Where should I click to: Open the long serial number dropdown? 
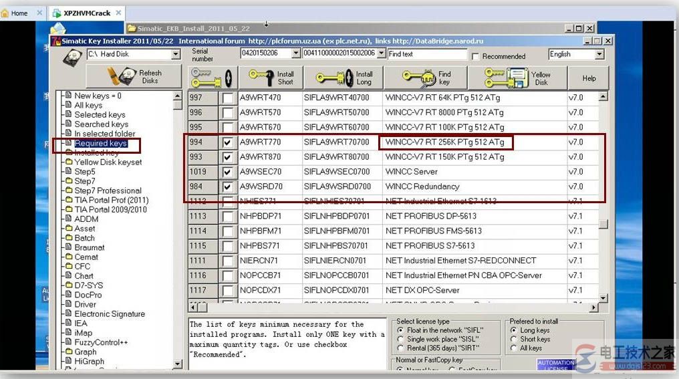381,53
